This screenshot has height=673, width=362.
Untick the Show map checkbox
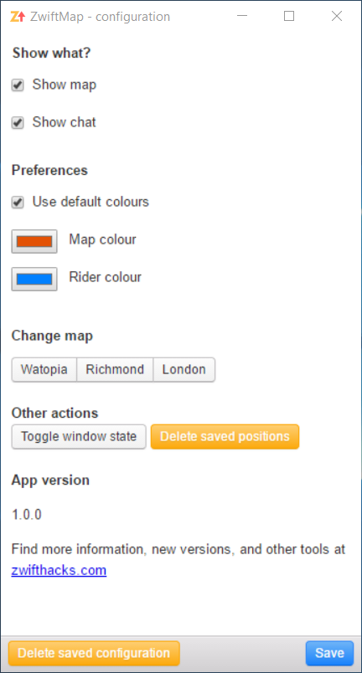tap(18, 85)
